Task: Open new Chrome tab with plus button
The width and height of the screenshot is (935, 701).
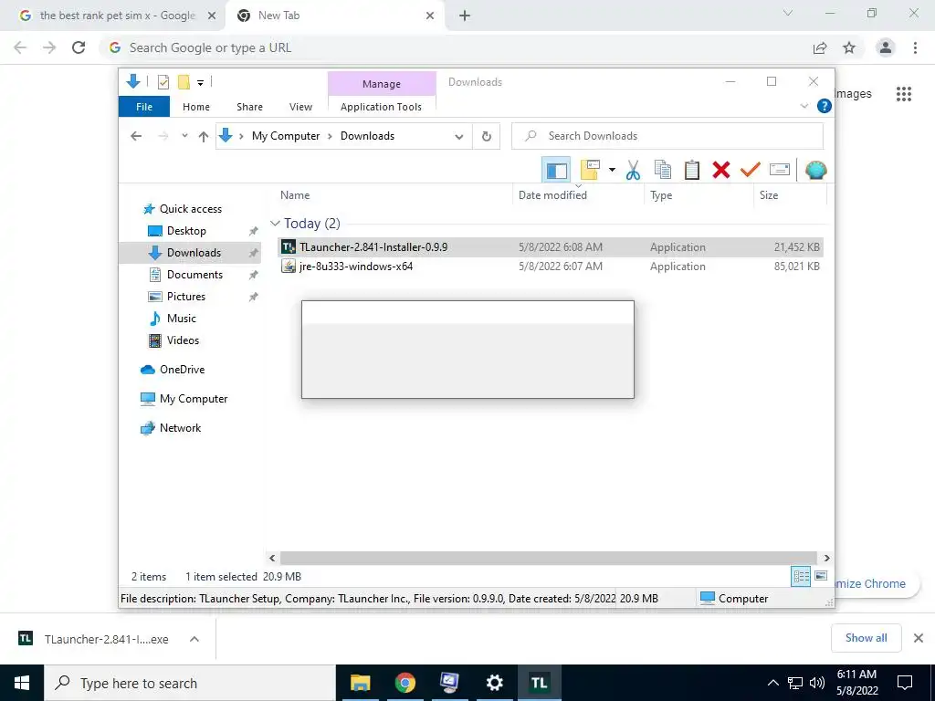Action: [465, 16]
